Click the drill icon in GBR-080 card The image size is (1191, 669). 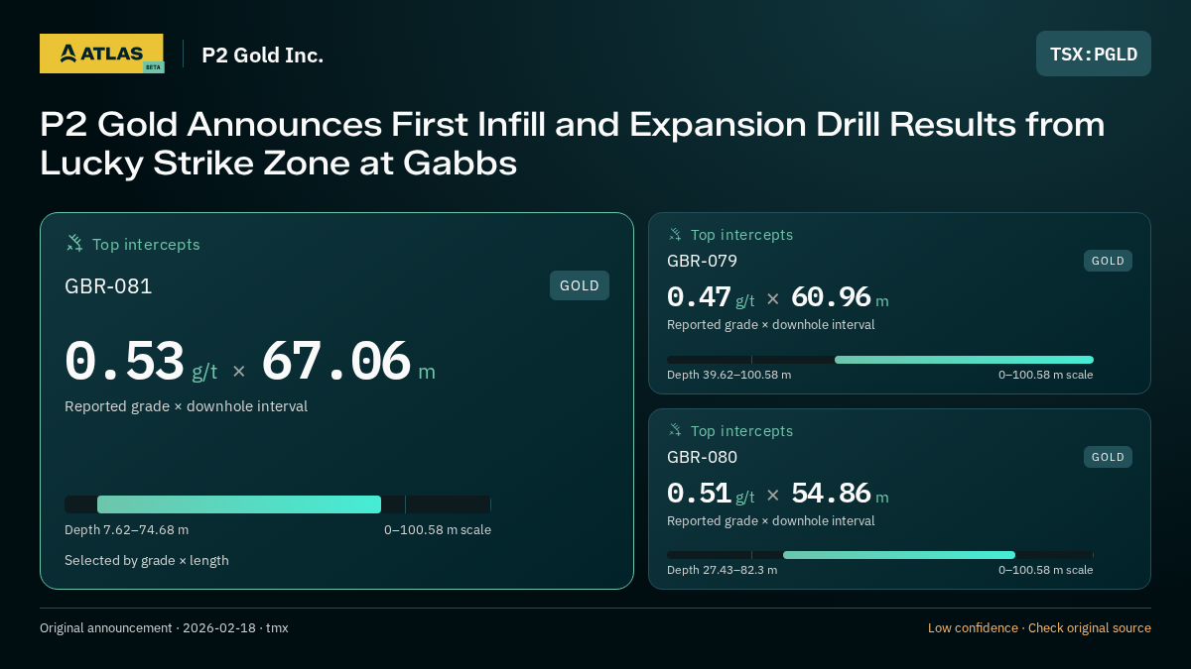click(x=675, y=430)
